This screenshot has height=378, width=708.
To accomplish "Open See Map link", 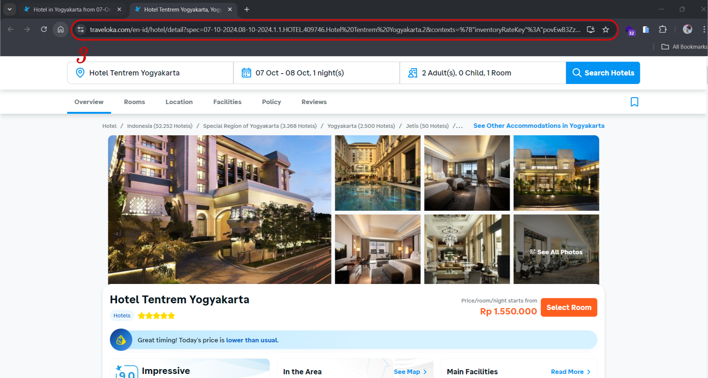I will pyautogui.click(x=410, y=372).
